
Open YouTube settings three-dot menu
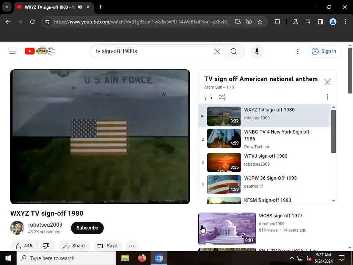(x=297, y=51)
